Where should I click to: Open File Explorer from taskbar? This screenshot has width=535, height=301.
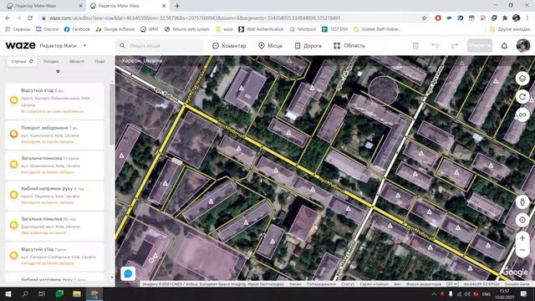coord(76,293)
